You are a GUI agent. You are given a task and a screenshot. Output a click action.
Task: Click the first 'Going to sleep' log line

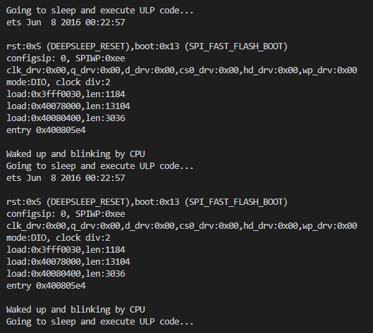[100, 11]
